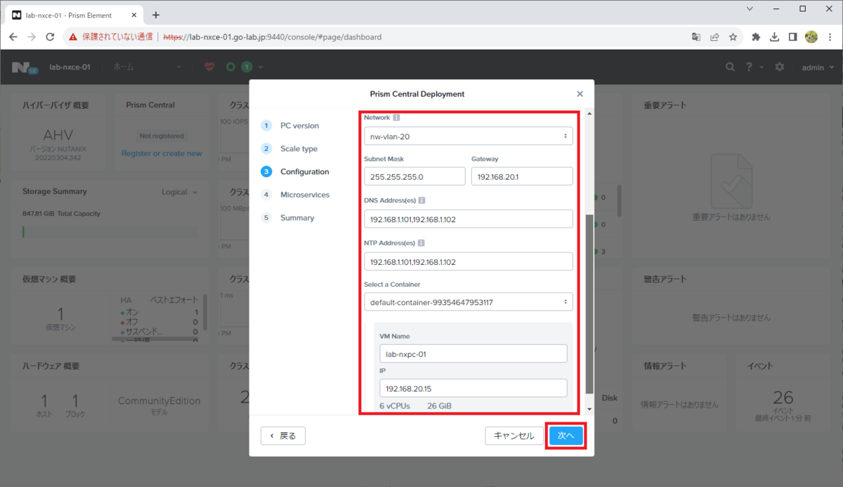The width and height of the screenshot is (843, 487).
Task: Click the Register or create new link
Action: pos(162,153)
